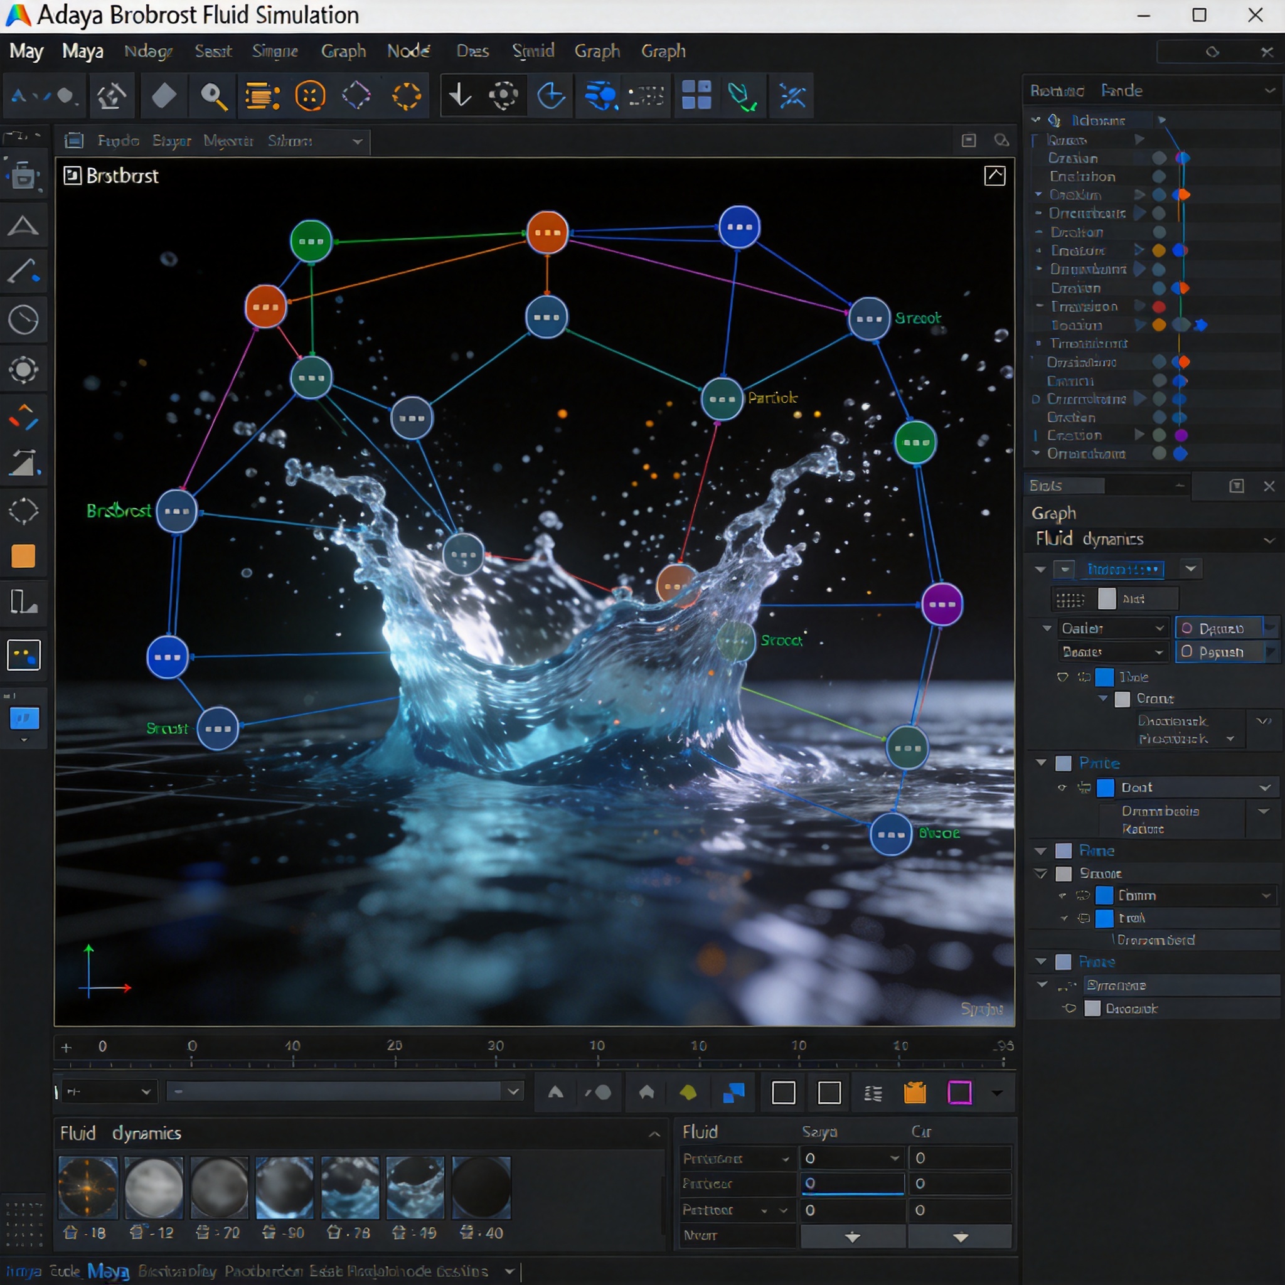Toggle the Dnoonuk checkbox
Screen dimensions: 1285x1285
(1092, 1008)
